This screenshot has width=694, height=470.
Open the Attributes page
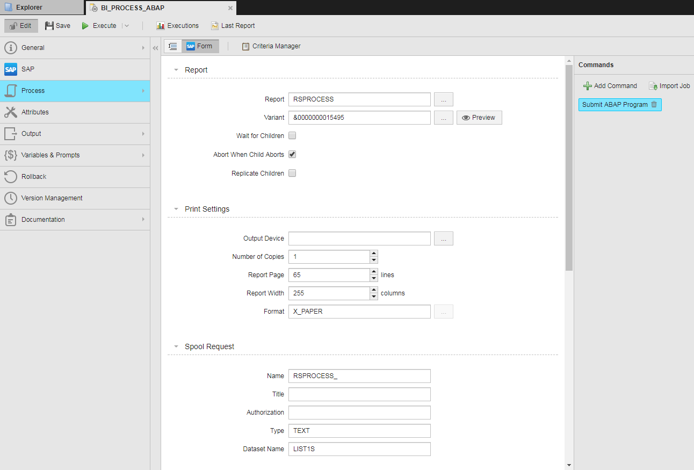75,112
